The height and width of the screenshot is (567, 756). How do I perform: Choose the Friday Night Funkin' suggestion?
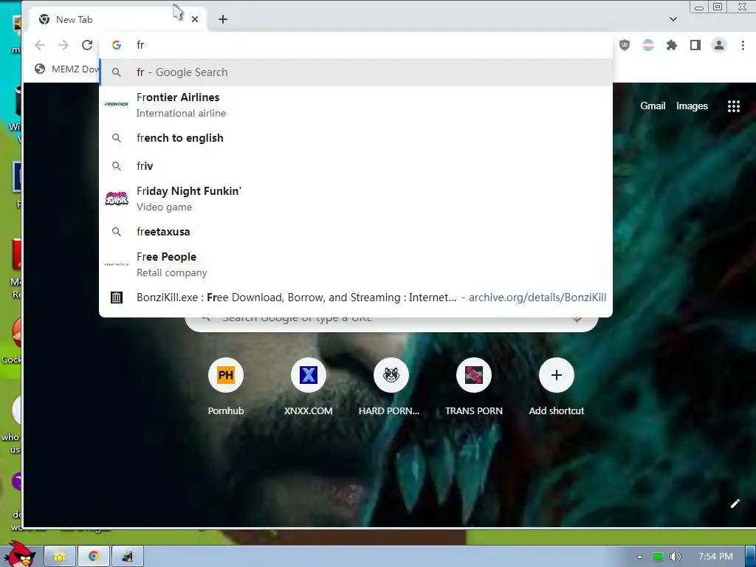[356, 199]
